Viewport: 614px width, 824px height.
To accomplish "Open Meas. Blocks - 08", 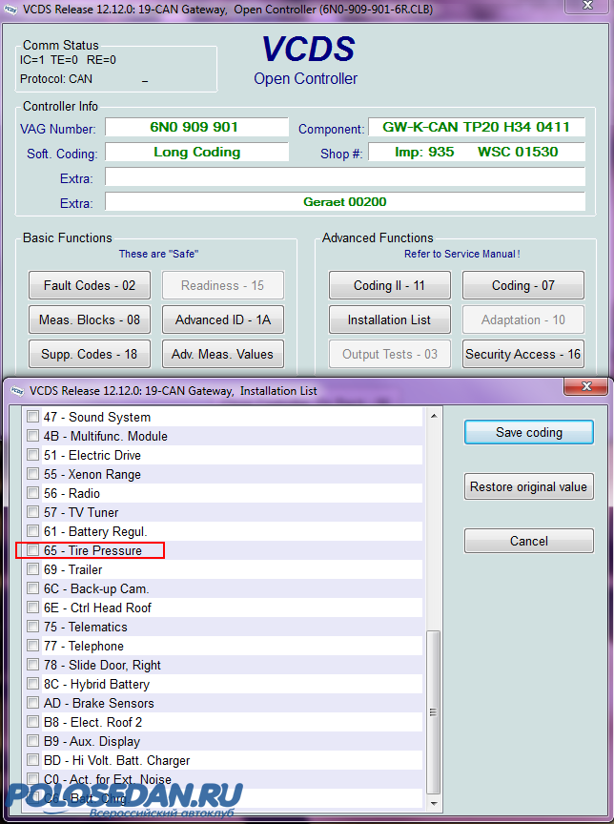I will click(x=90, y=319).
